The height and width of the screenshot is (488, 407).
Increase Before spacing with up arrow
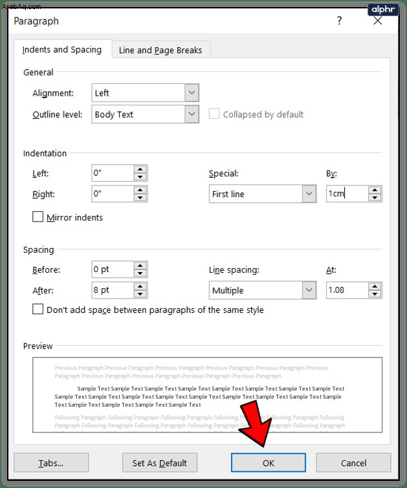pos(140,266)
